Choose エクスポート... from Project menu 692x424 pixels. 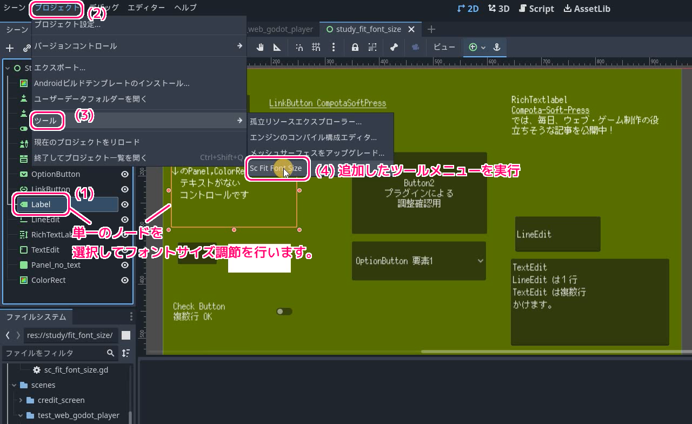139,68
